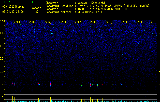The height and width of the screenshot is (102, 160).
Task: Click the 0.9 kHz frequency axis label
Action: pos(2,59)
